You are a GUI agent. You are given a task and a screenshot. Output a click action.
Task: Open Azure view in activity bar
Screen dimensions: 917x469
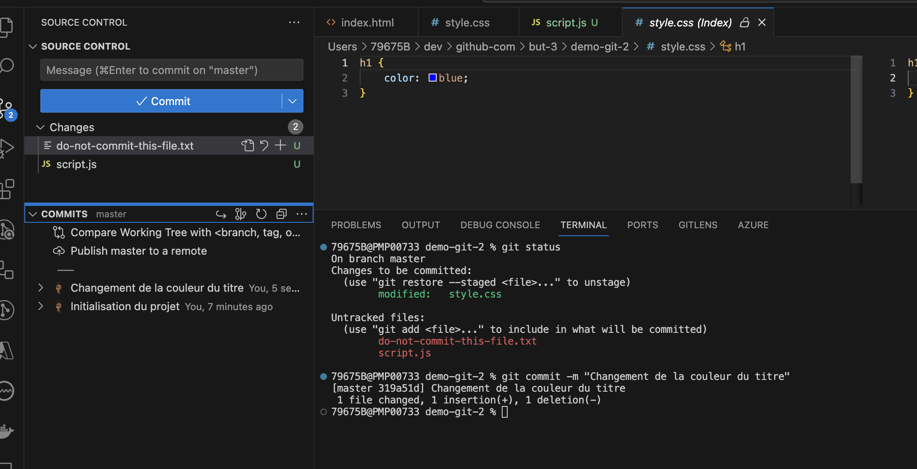(7, 350)
